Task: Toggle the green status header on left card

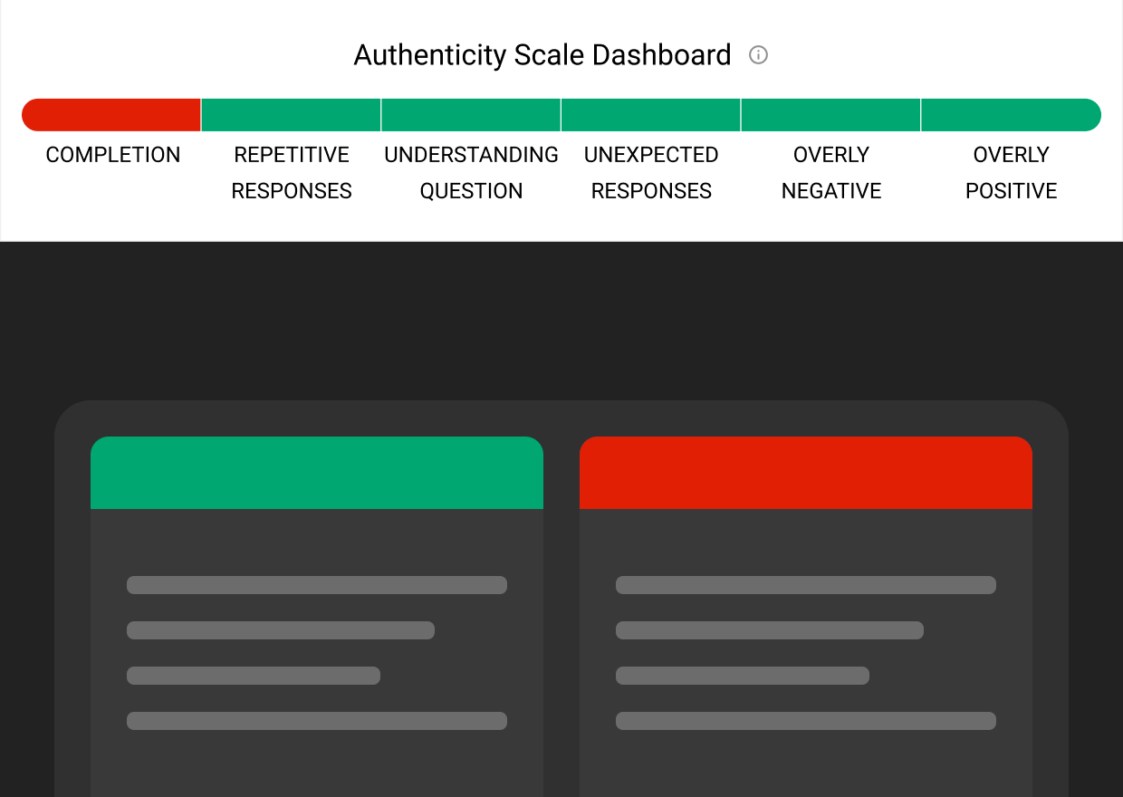Action: 316,472
